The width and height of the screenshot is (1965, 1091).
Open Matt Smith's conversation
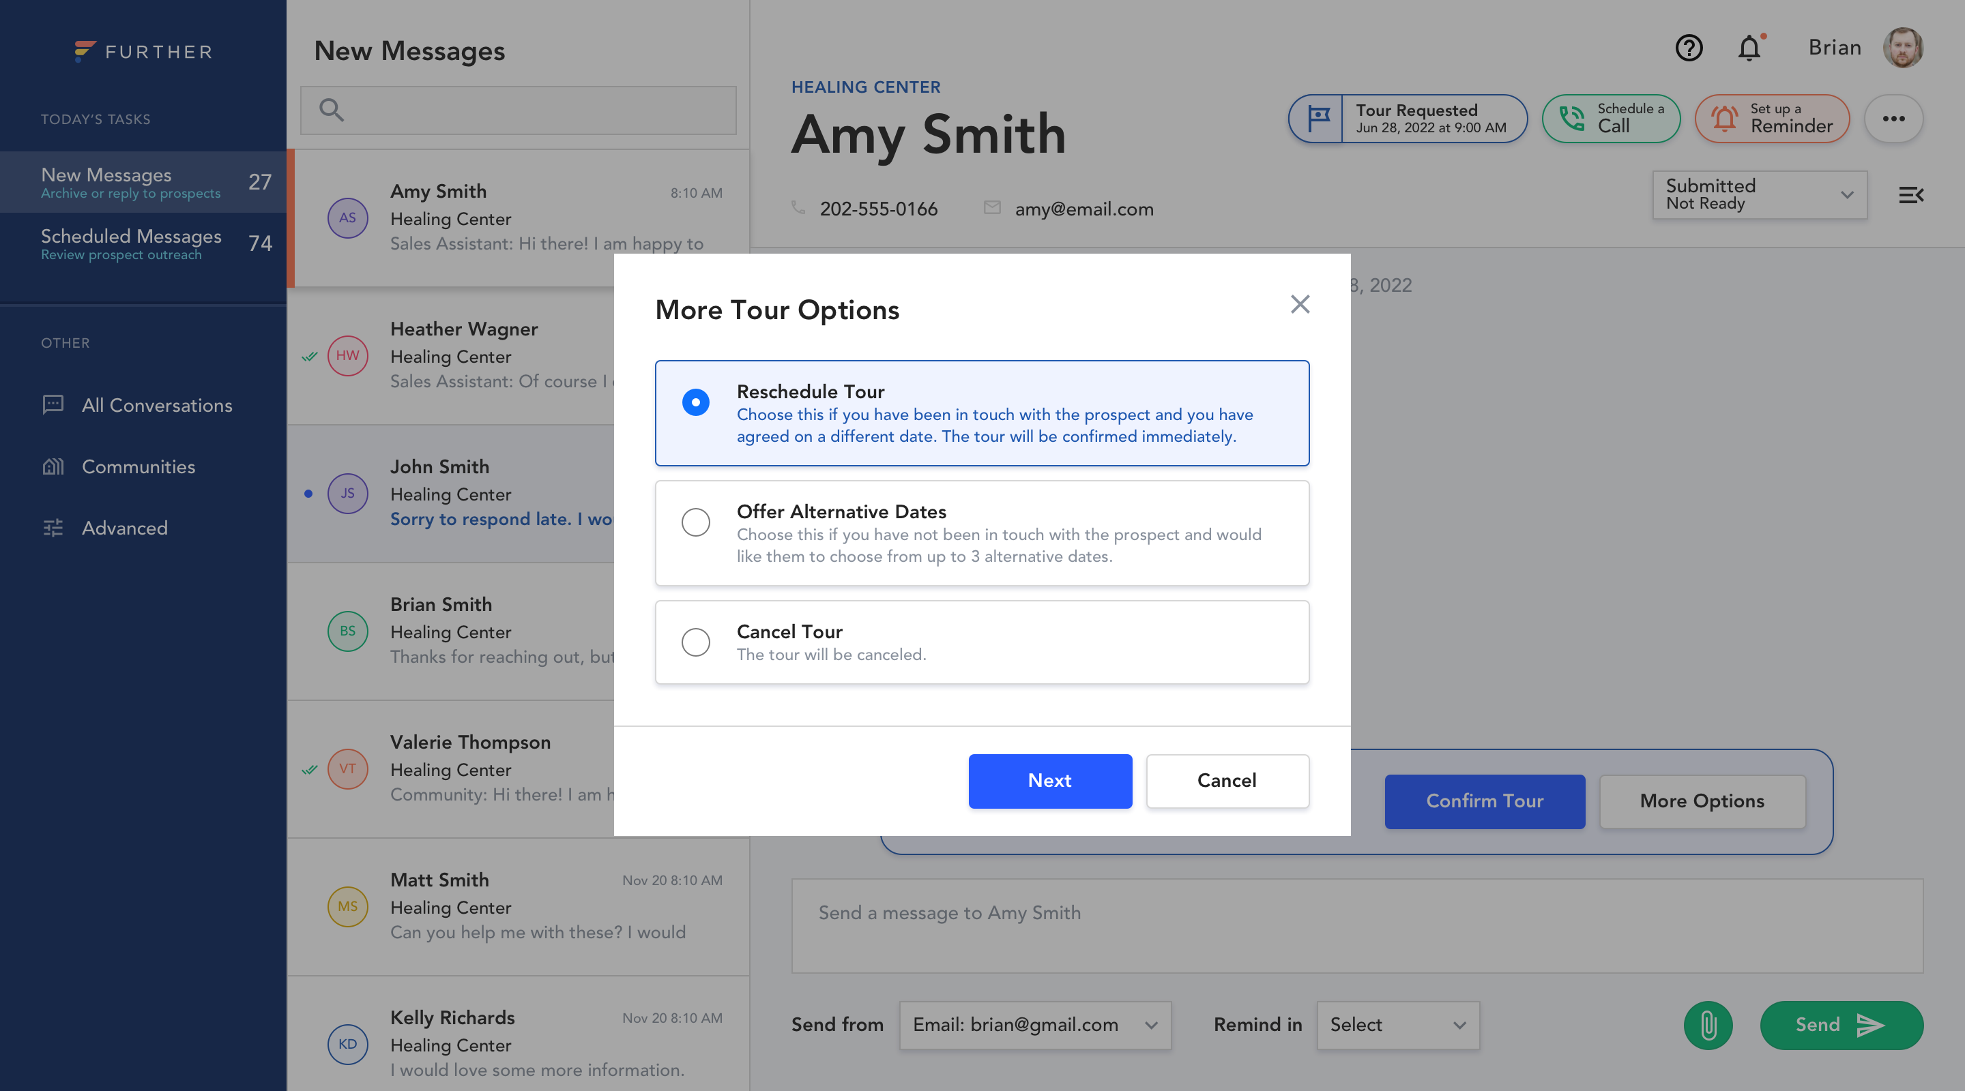(519, 906)
